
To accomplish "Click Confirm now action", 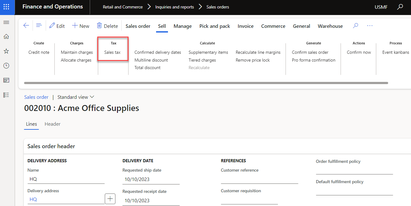I will click(359, 52).
